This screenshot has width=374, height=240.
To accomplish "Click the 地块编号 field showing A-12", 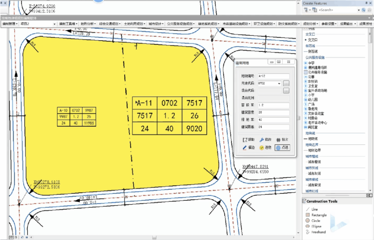I will coord(274,76).
